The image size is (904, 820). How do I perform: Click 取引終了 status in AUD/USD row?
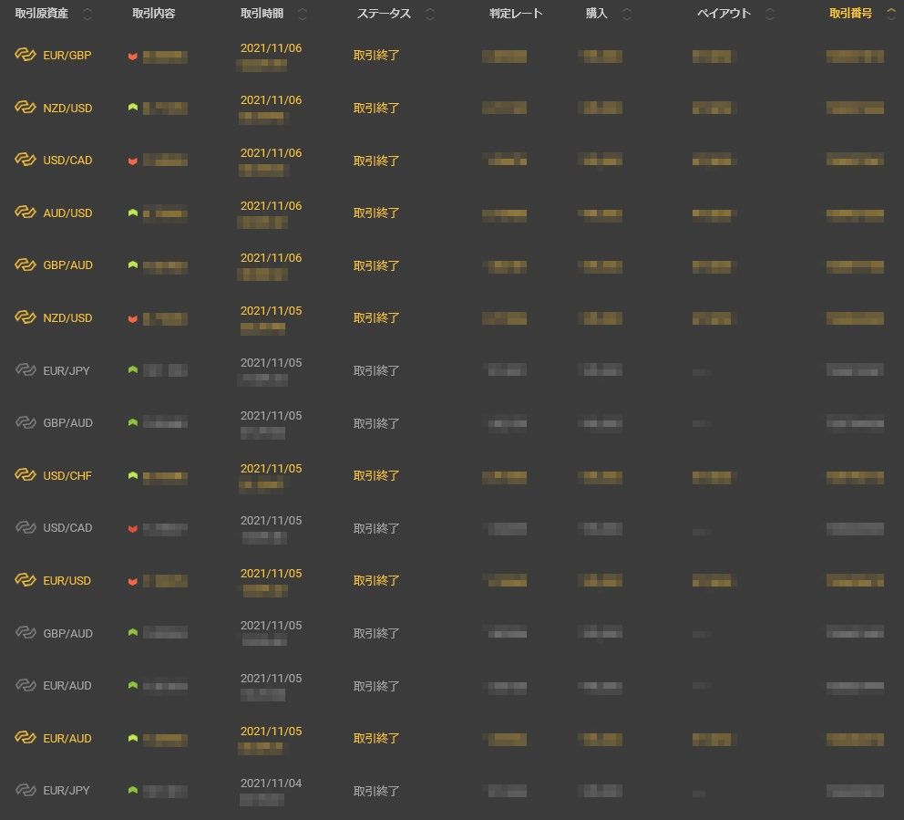click(x=376, y=213)
